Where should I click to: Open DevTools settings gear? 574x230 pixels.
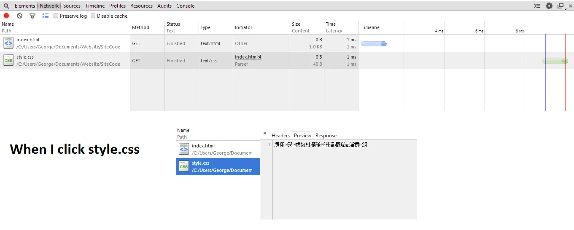click(549, 6)
